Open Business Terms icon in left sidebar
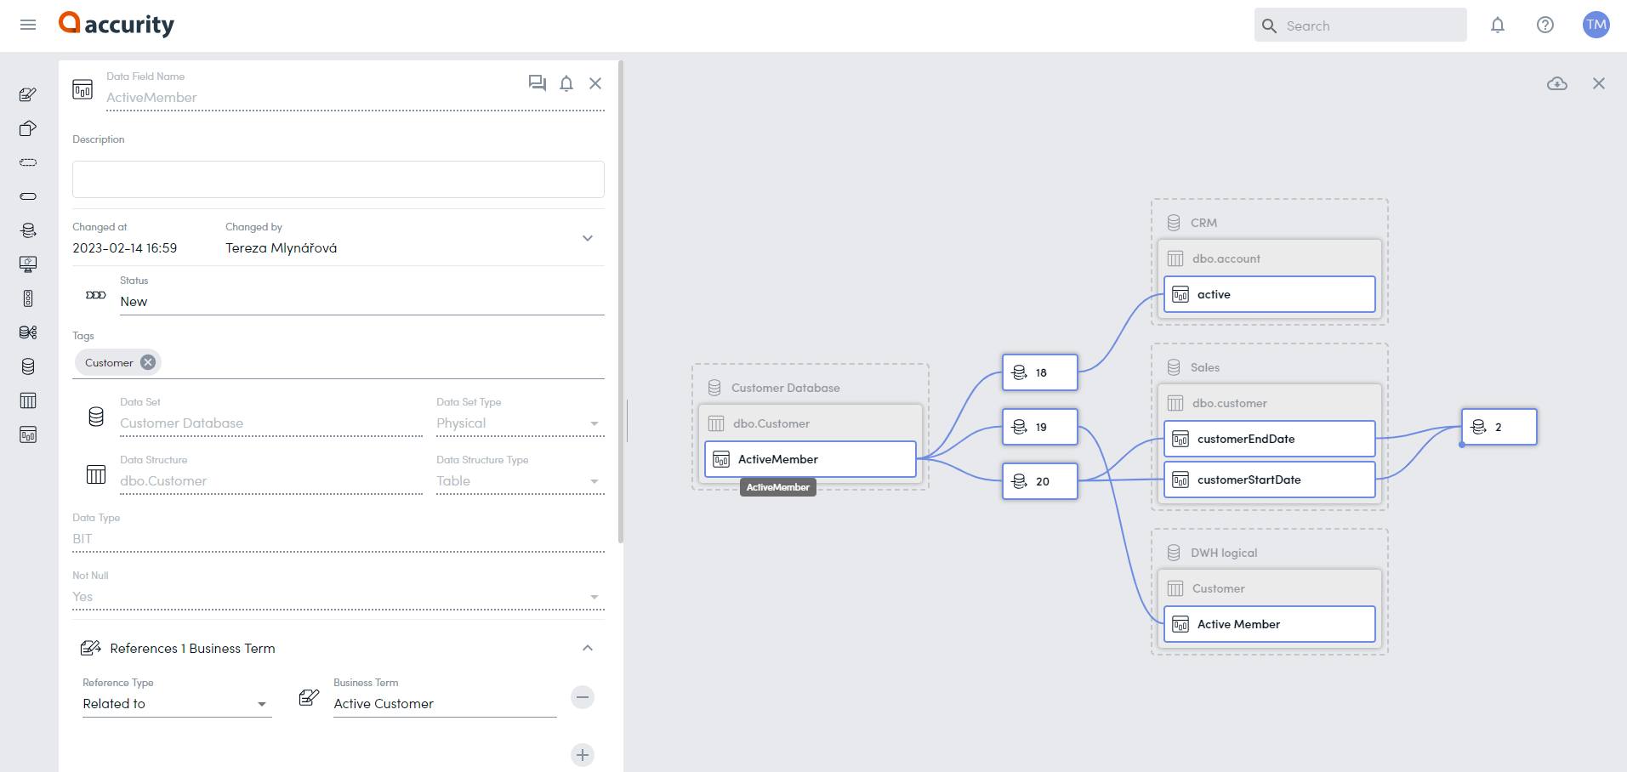 (x=28, y=94)
